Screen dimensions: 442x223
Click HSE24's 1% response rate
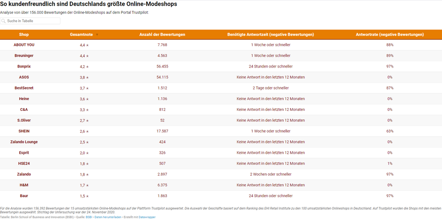[390, 164]
